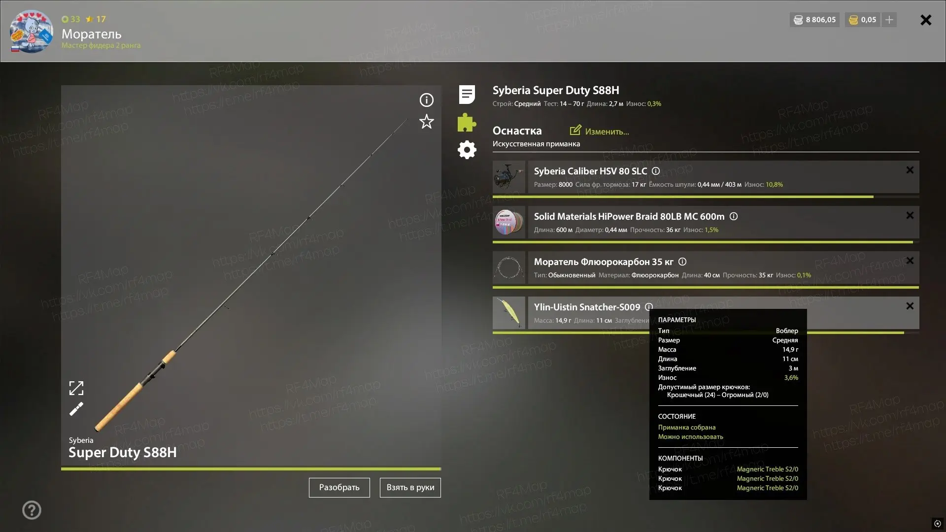
Task: Open the gear settings tab
Action: pos(467,150)
